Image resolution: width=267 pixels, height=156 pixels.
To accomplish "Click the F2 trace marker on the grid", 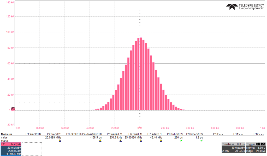I will point(13,108).
